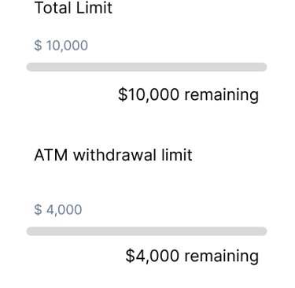Click the Total Limit amount input field
Viewport: 295px width, 288px height.
pos(146,46)
